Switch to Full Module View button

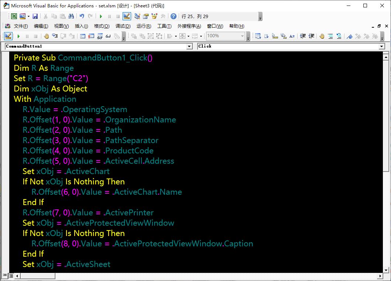tap(11, 276)
